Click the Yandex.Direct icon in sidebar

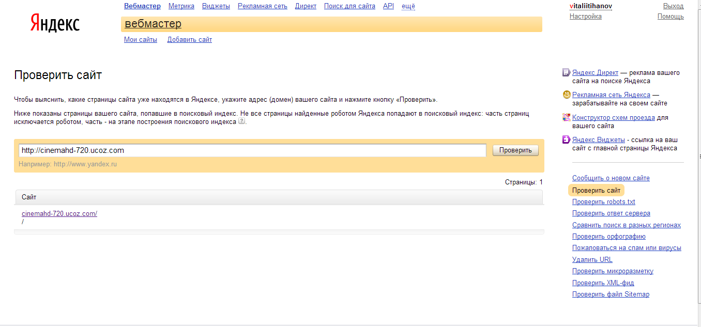(x=566, y=73)
